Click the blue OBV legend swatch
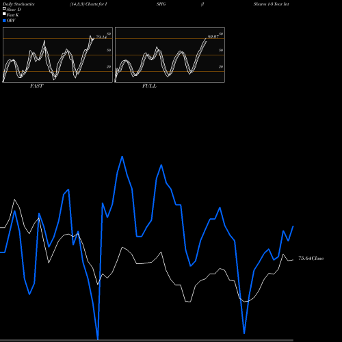This screenshot has width=342, height=342. click(x=4, y=21)
